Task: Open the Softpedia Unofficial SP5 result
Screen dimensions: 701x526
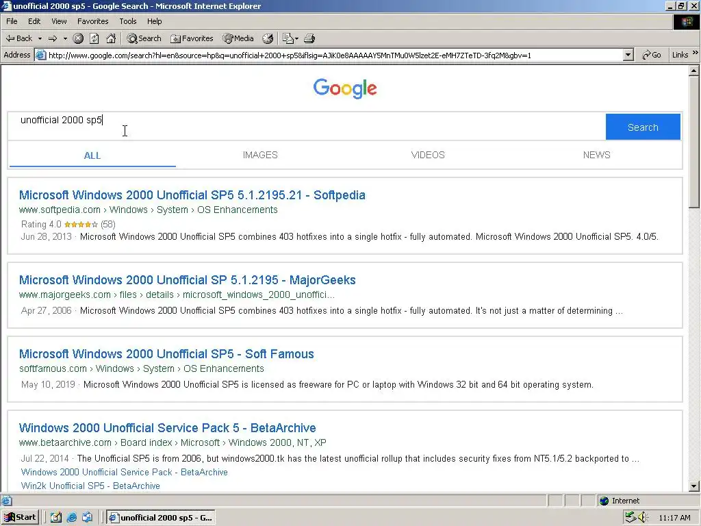Action: [x=192, y=195]
